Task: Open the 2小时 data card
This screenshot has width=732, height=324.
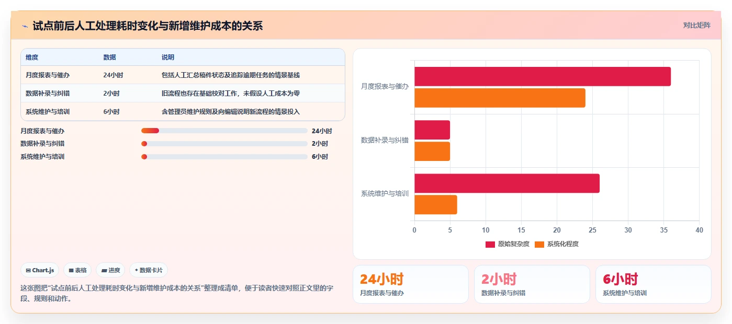Action: tap(532, 284)
